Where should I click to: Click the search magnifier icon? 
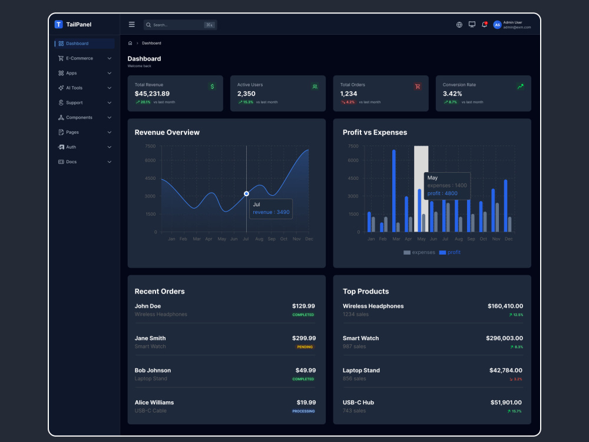pyautogui.click(x=148, y=25)
